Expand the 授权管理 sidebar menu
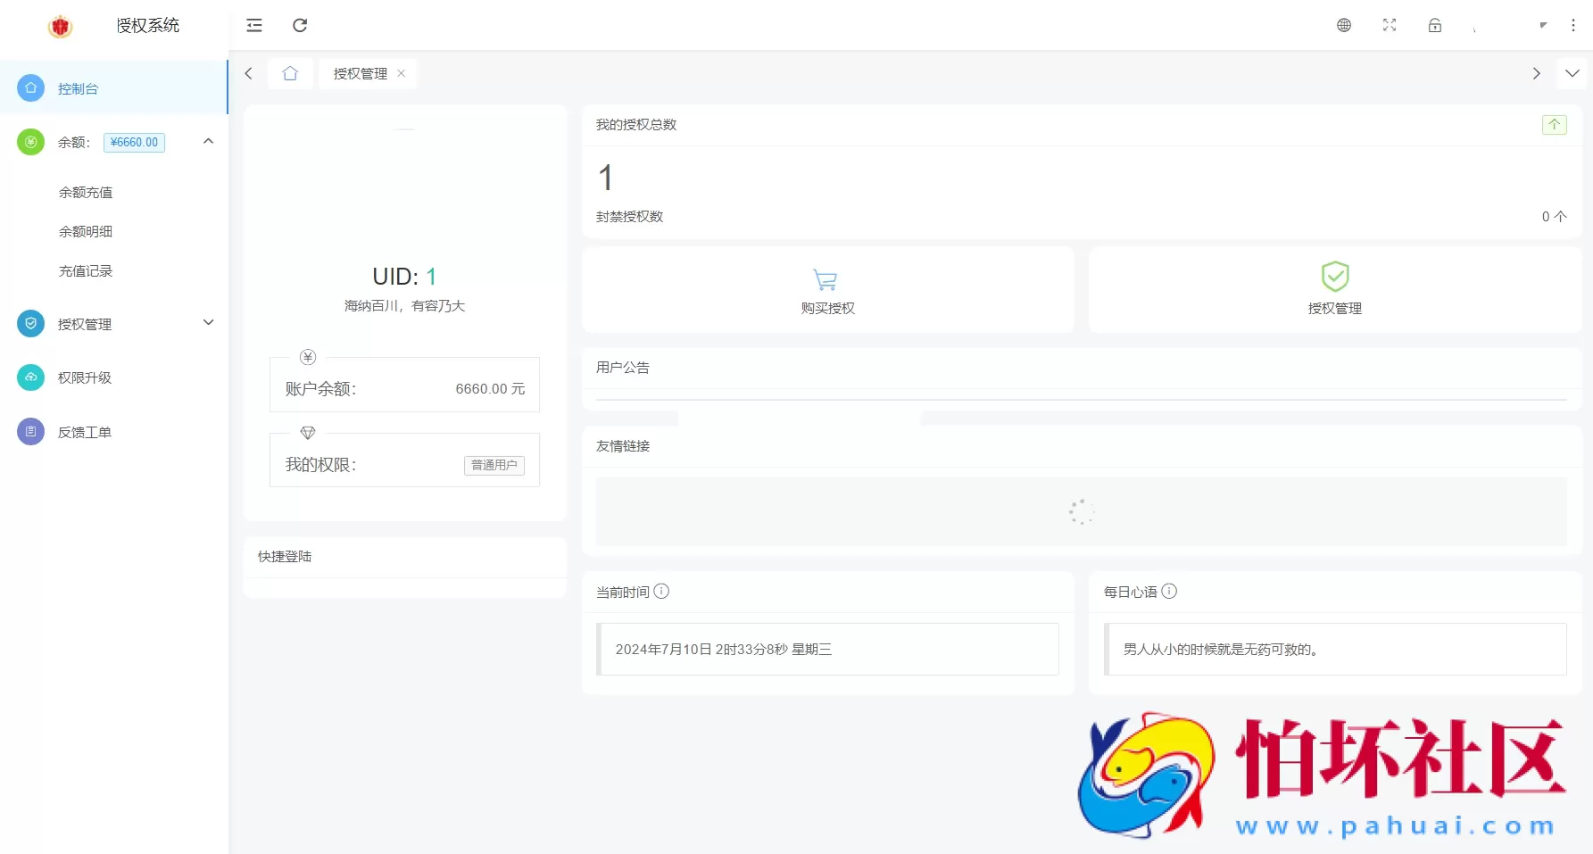Screen dimensions: 1593x854 [x=208, y=322]
